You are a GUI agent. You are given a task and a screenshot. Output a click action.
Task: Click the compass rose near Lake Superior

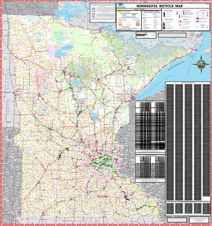(201, 64)
